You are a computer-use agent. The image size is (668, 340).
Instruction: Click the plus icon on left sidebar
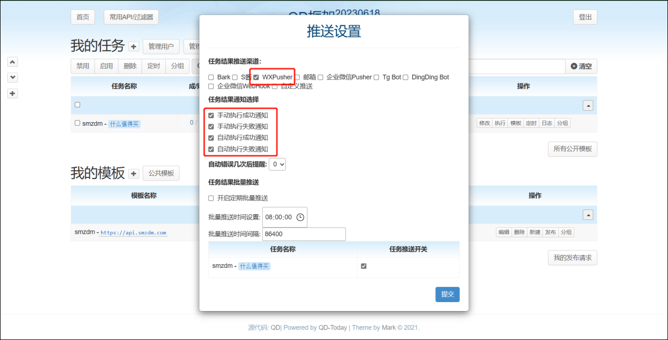pyautogui.click(x=13, y=93)
